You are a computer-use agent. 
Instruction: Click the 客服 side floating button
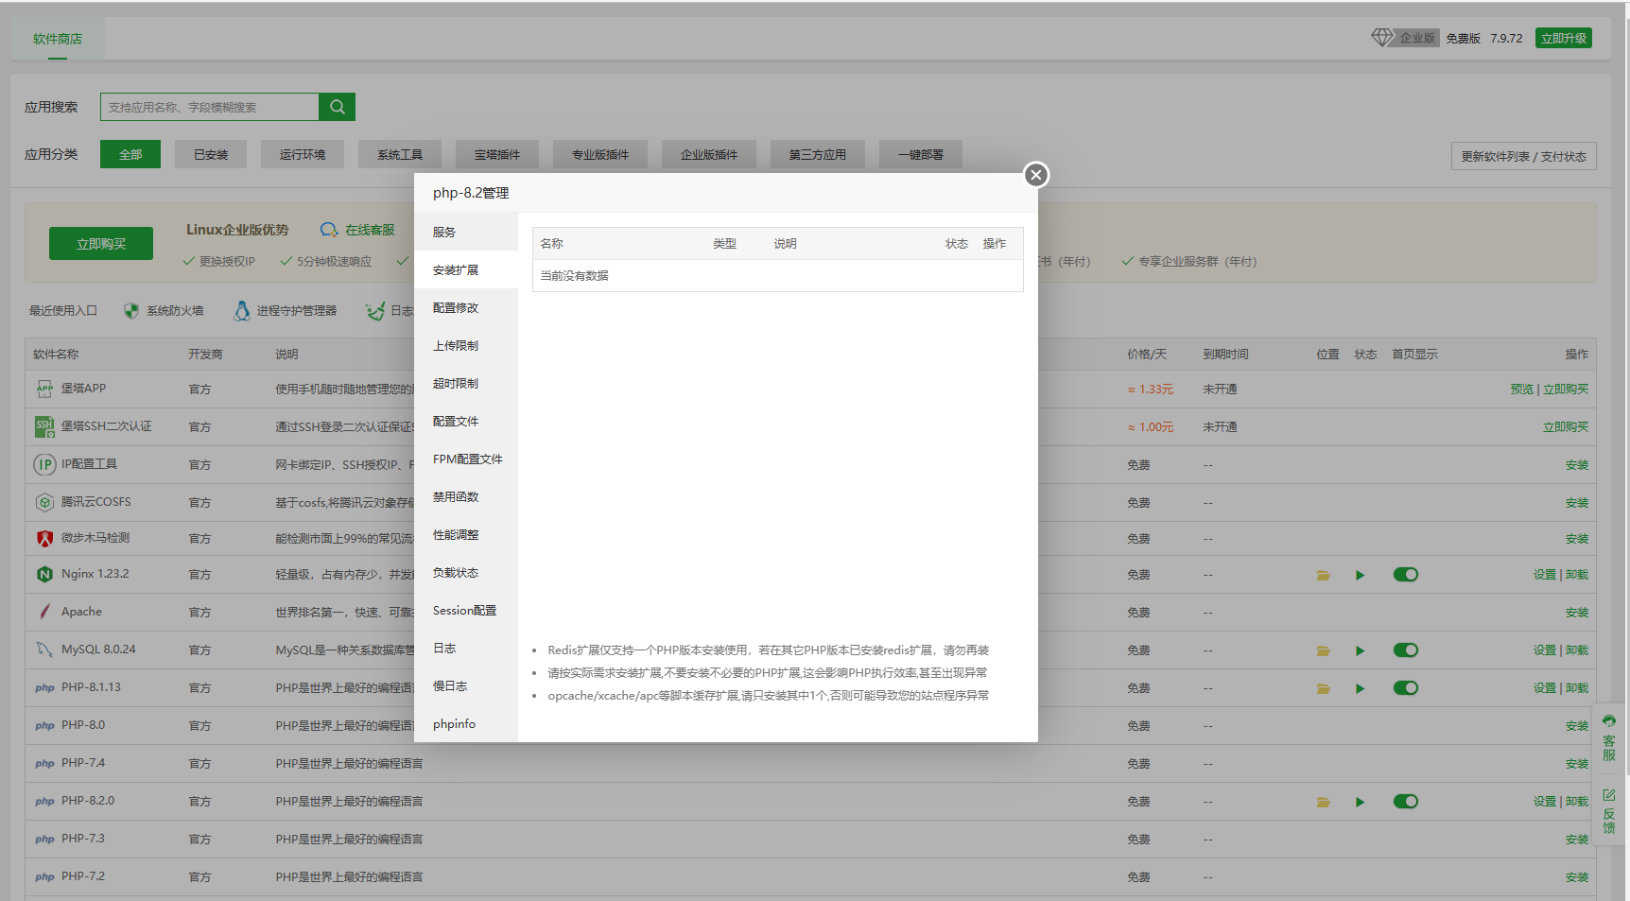(x=1609, y=738)
